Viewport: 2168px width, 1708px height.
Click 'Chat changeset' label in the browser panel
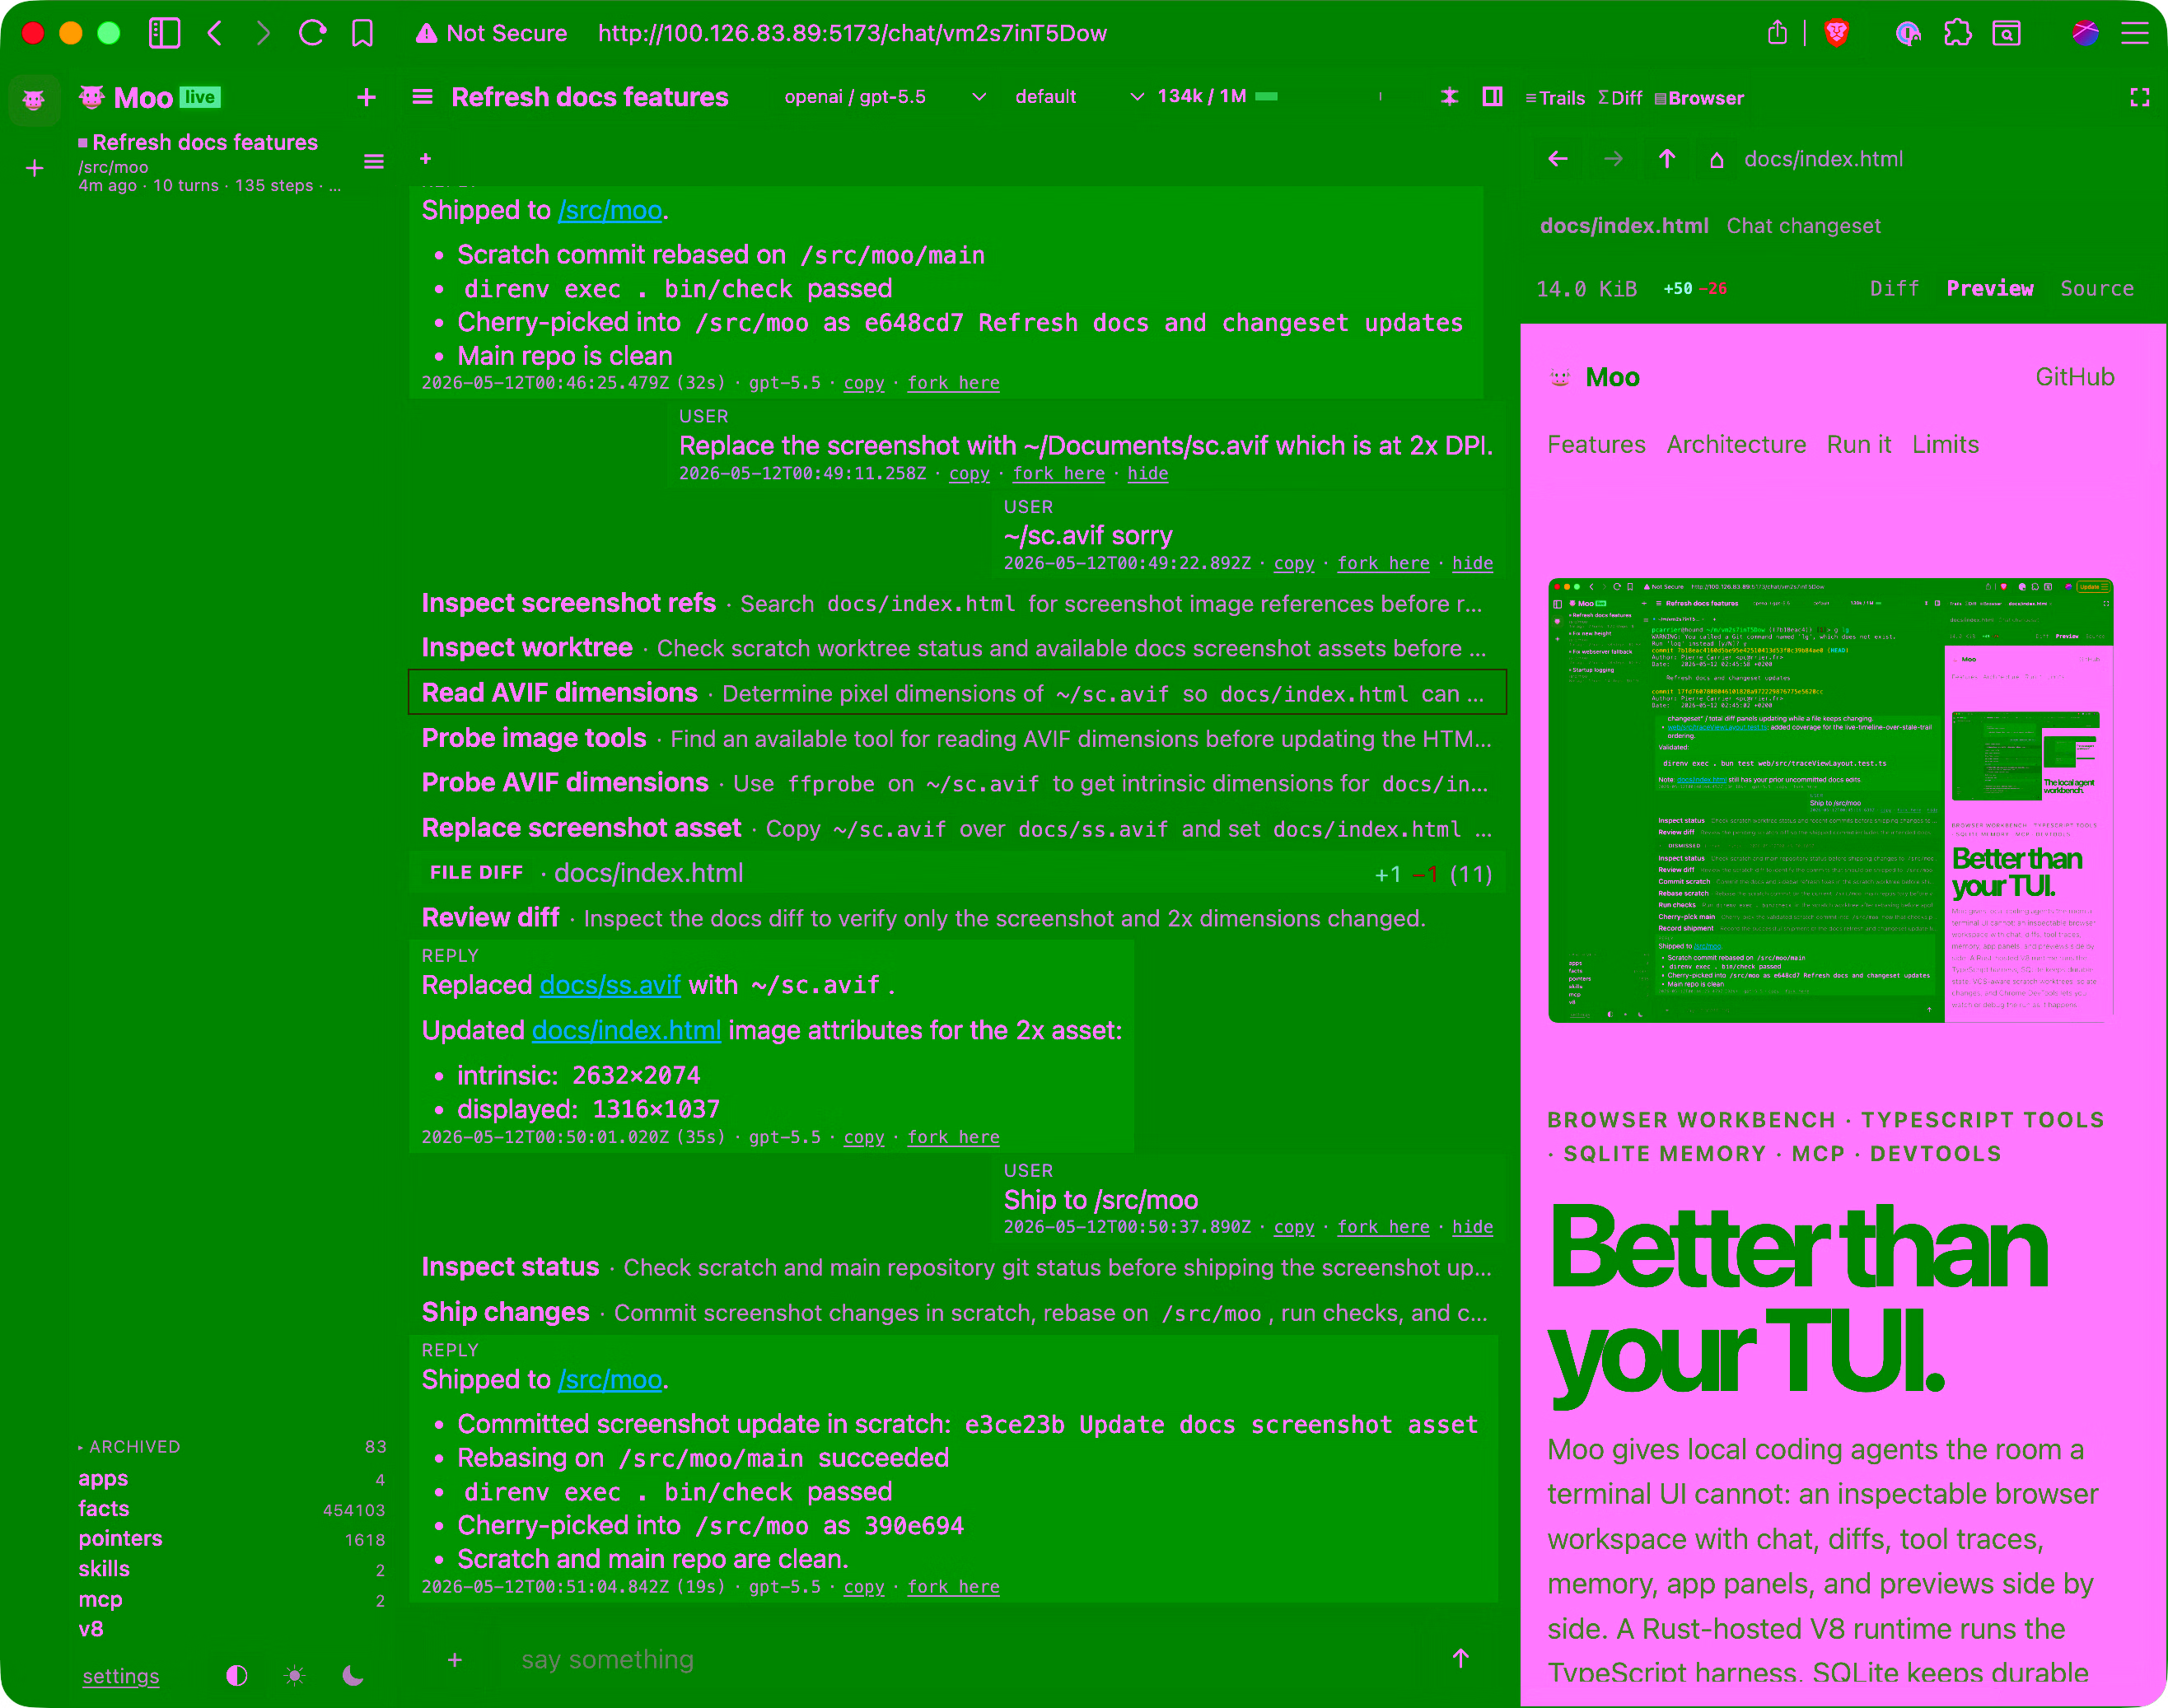(1803, 226)
